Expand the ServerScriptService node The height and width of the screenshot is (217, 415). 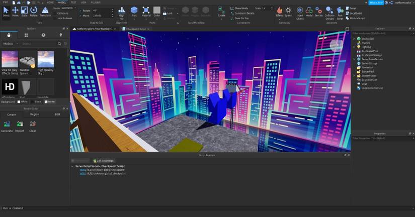(x=354, y=59)
